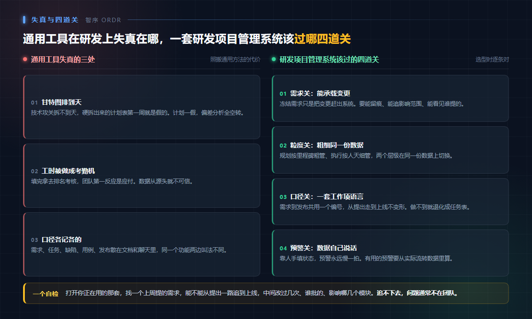Click the description starting '技术攻关拆不到天'

pos(137,112)
